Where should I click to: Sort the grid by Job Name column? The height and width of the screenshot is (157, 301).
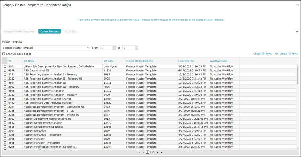point(29,61)
